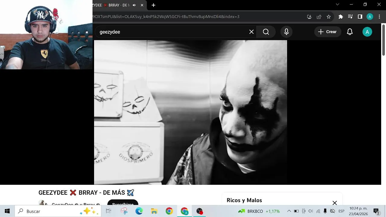
Task: Switch to Chrome profile A taskbar window
Action: (x=185, y=211)
